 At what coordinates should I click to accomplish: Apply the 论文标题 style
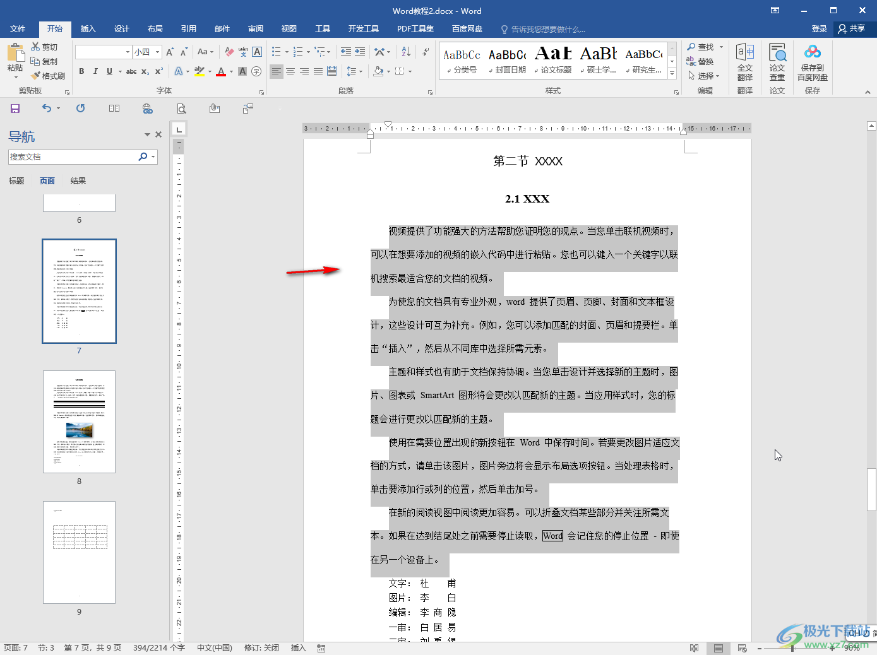(553, 61)
